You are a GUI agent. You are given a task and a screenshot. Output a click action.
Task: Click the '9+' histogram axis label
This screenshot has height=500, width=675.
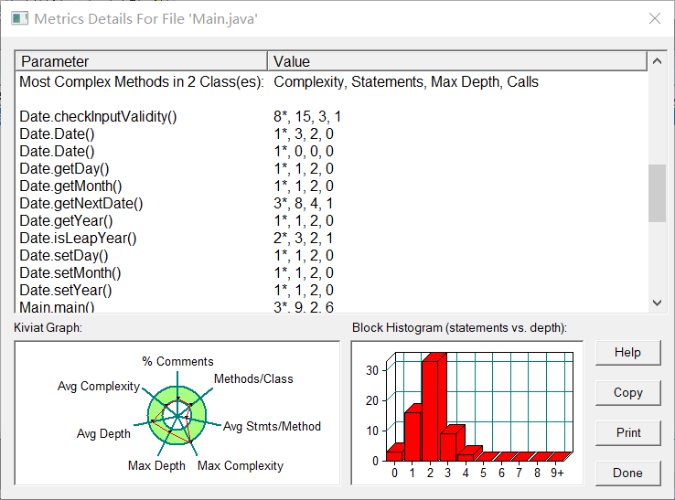(557, 473)
